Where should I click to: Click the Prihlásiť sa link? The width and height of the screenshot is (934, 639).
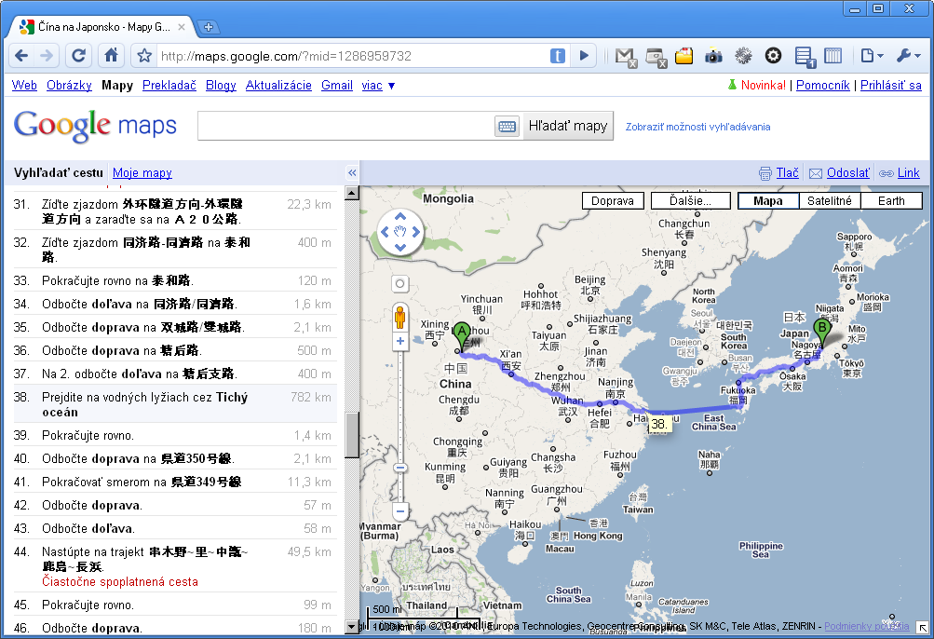pyautogui.click(x=890, y=86)
